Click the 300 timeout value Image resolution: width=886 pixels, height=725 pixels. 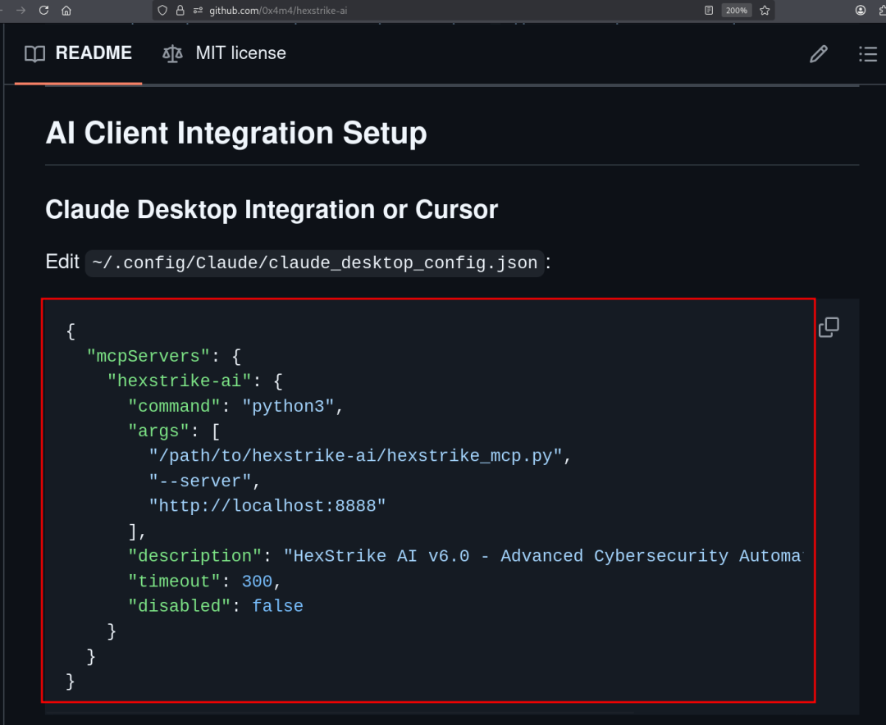[257, 581]
